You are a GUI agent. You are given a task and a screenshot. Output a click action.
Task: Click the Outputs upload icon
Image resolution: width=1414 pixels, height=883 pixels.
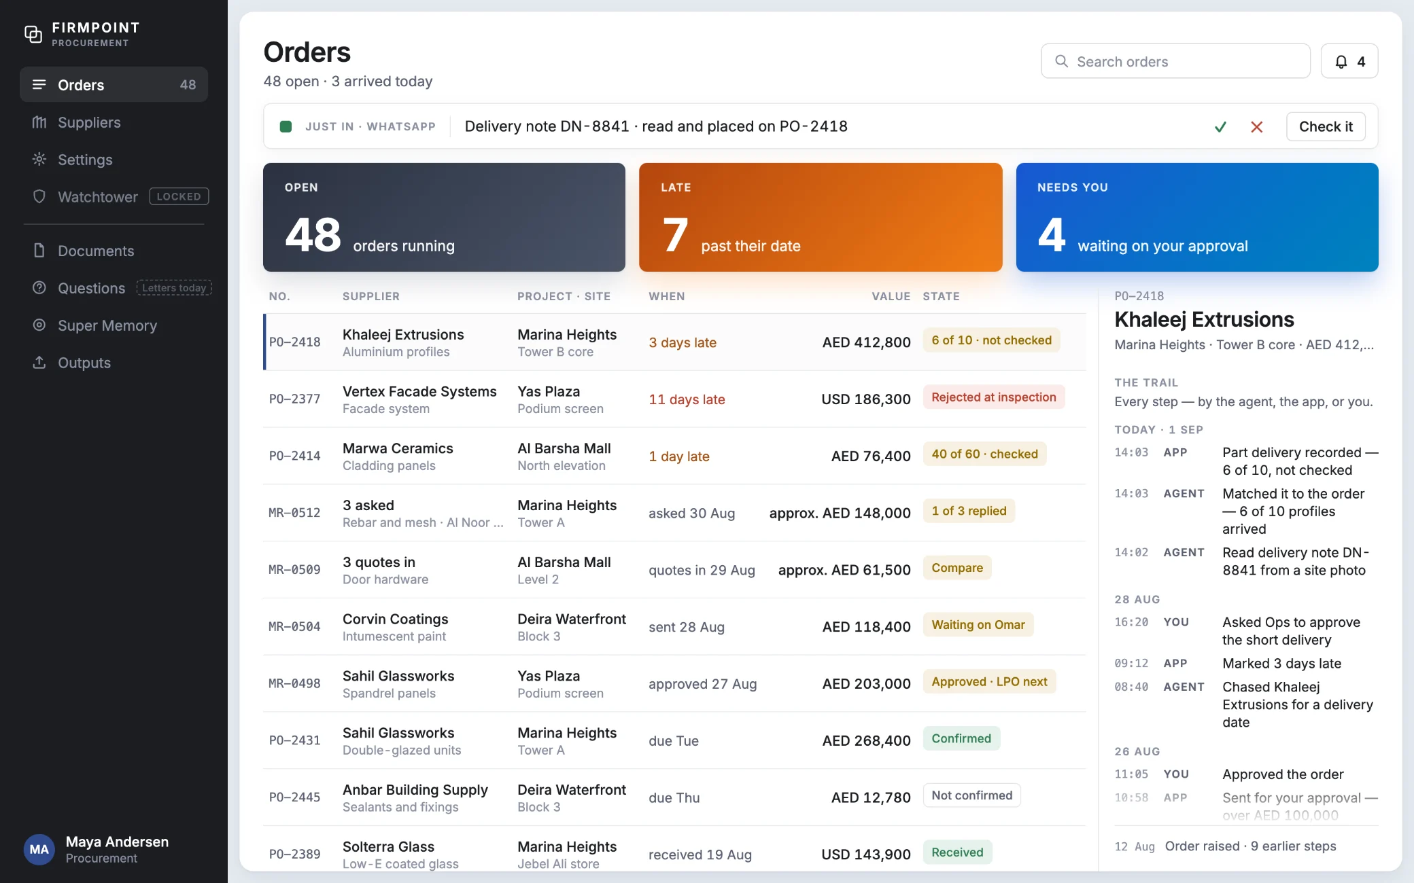coord(39,363)
